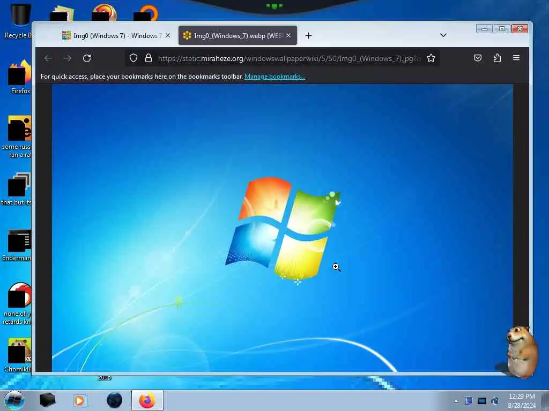Image resolution: width=549 pixels, height=411 pixels.
Task: Open the Extensions puzzle piece menu
Action: pos(497,58)
